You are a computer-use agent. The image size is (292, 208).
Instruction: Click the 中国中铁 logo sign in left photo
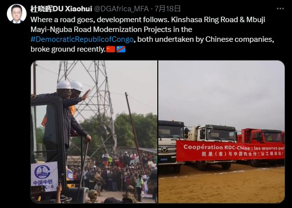pos(44,177)
